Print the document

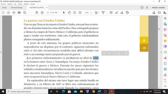tap(19, 13)
